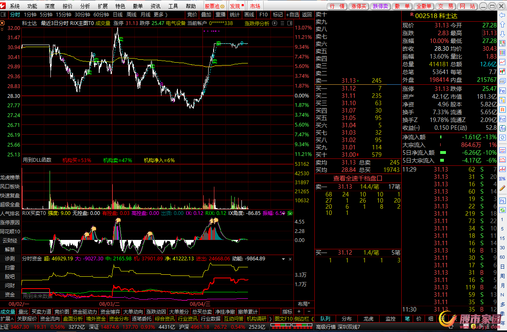Toggle the 10% scale sidebar option
Image resolution: width=507 pixels, height=332 pixels.
pos(502,179)
